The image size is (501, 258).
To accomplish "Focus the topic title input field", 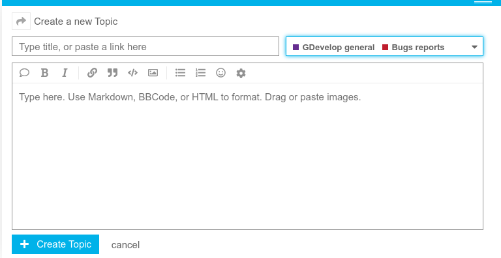I will coord(145,47).
